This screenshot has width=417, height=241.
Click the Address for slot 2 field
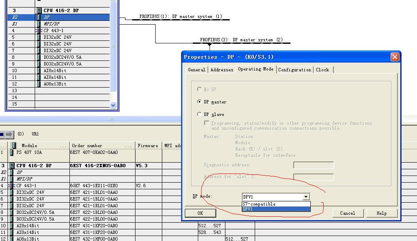313,177
